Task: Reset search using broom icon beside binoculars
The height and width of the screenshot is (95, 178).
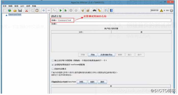Action: [100, 10]
